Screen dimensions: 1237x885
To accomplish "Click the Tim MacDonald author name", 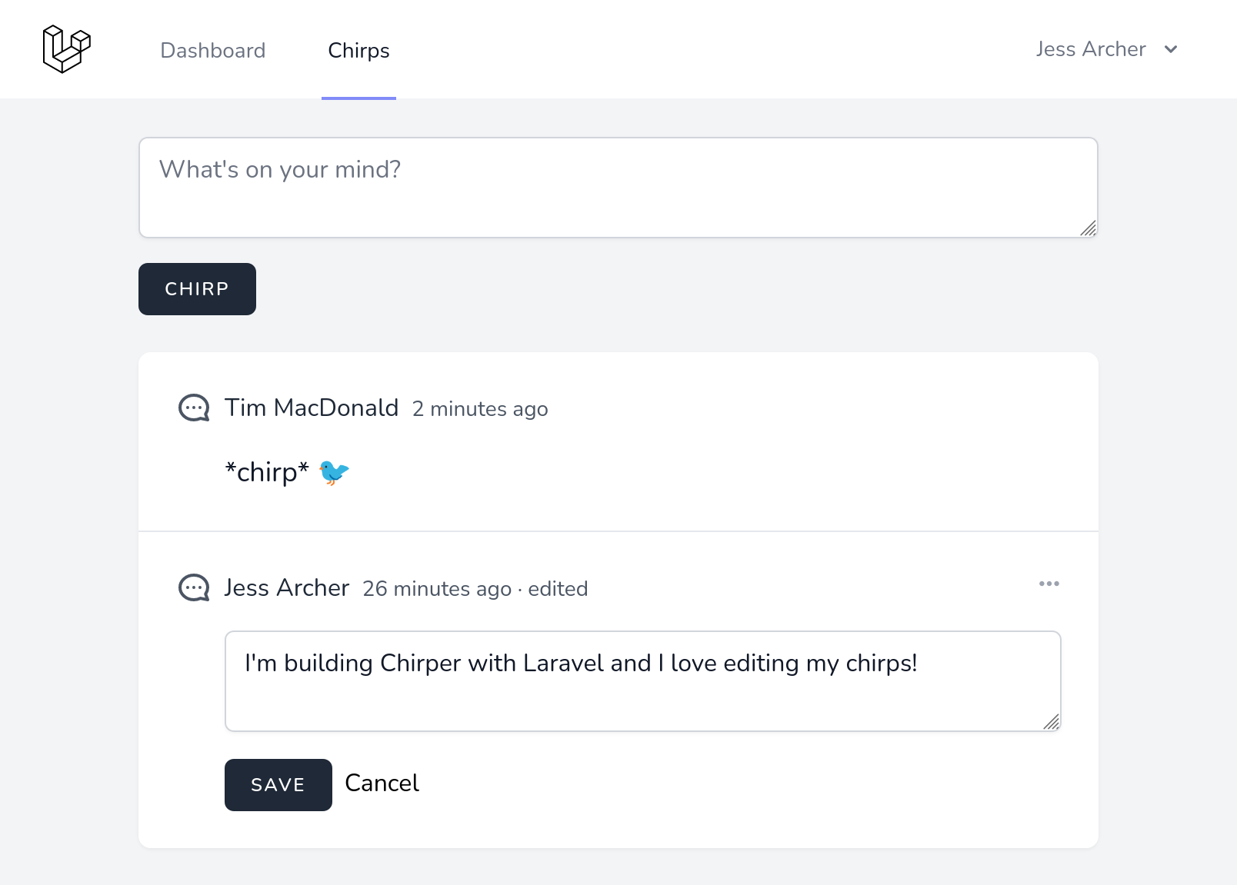I will (x=311, y=408).
